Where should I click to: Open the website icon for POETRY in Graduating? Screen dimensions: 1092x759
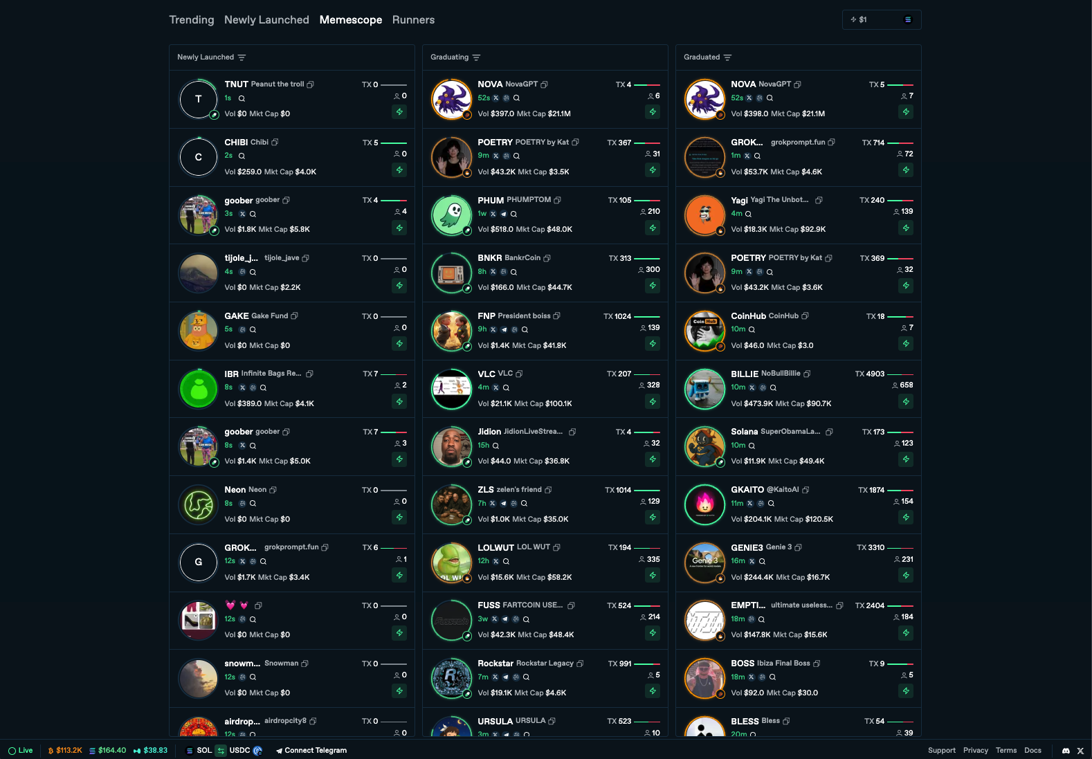(506, 156)
